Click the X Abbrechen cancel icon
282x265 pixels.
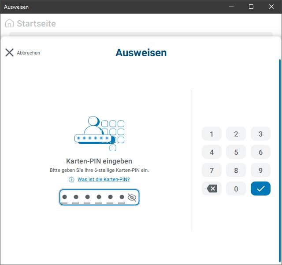10,53
